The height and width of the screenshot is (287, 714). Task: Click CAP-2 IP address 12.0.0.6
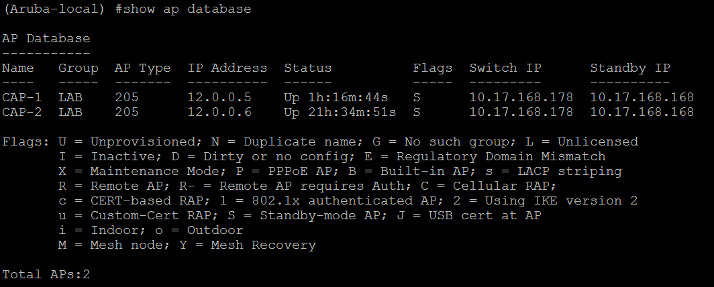219,112
